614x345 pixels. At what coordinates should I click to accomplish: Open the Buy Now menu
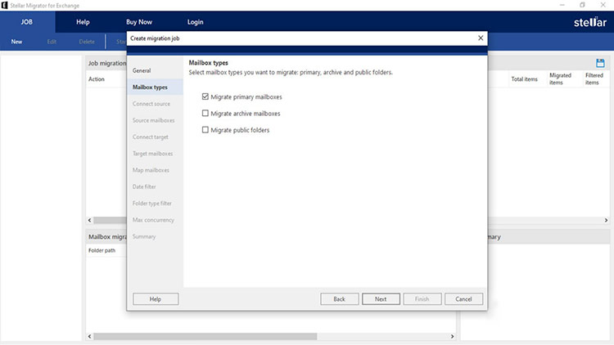click(138, 22)
